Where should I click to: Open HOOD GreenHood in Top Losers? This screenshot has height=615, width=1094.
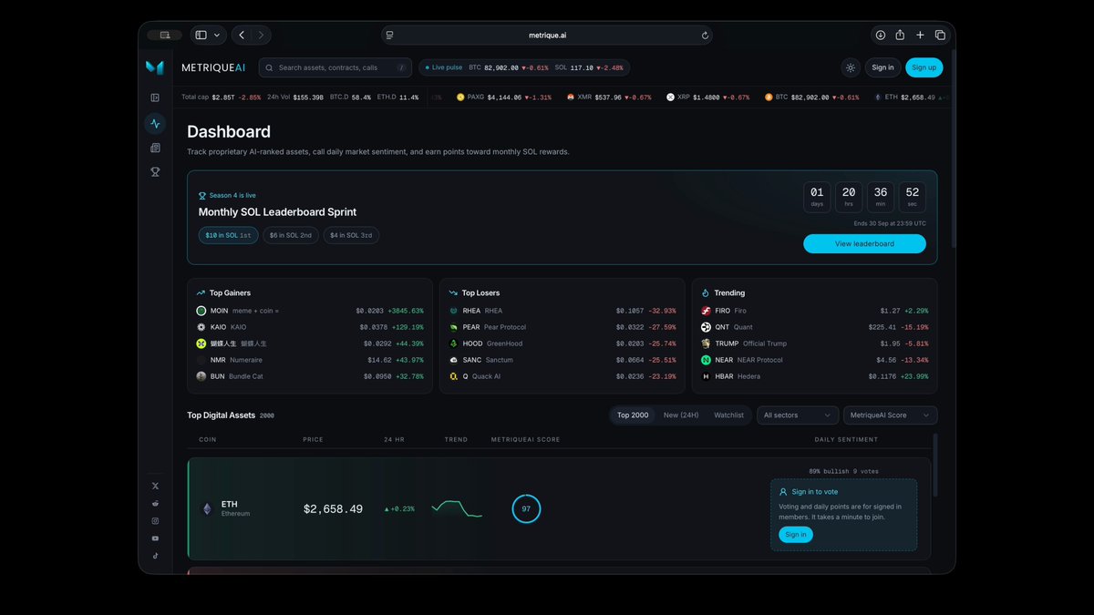[x=562, y=343]
